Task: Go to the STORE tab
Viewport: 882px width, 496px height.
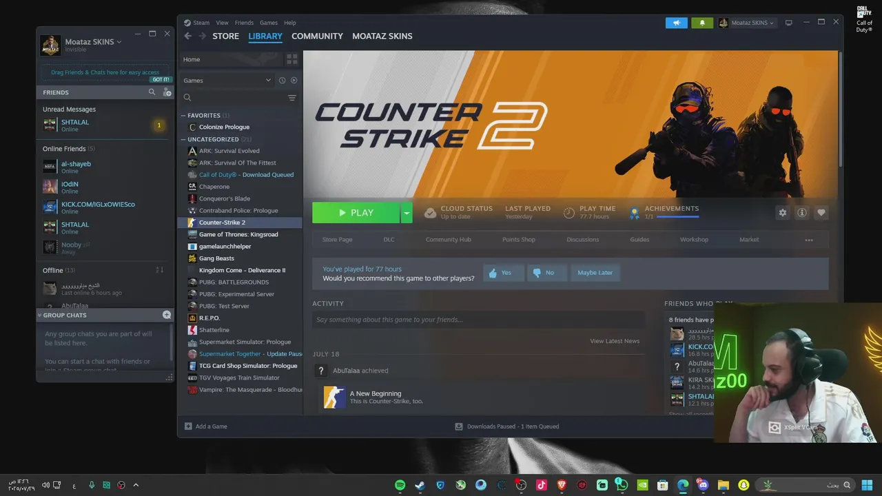Action: tap(225, 36)
